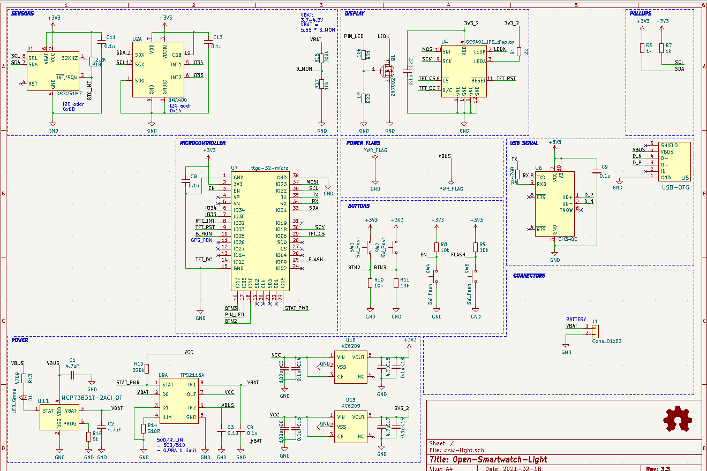
Task: Select the 500/R_LIM current limit note
Action: pyautogui.click(x=177, y=445)
